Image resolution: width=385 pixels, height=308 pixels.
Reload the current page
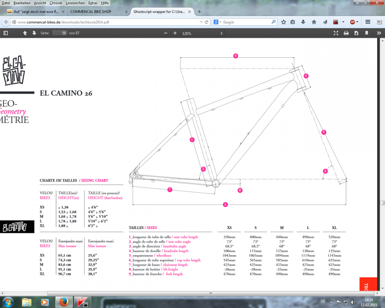coord(207,22)
